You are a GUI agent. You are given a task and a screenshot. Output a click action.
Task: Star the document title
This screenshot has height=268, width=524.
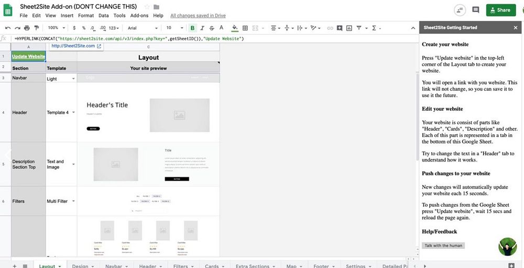pos(147,7)
